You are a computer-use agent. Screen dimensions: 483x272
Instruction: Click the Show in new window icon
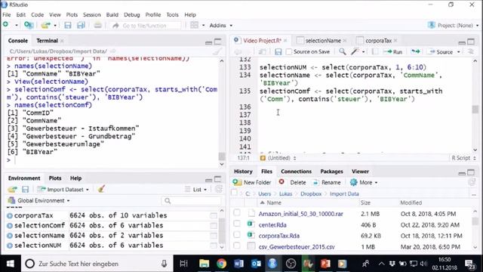point(262,52)
